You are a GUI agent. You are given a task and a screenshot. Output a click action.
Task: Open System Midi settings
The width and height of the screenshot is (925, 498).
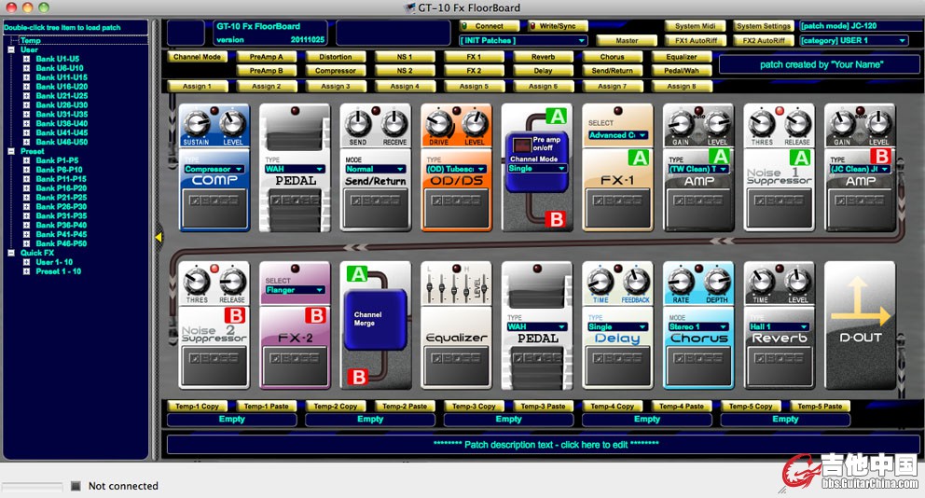coord(695,26)
